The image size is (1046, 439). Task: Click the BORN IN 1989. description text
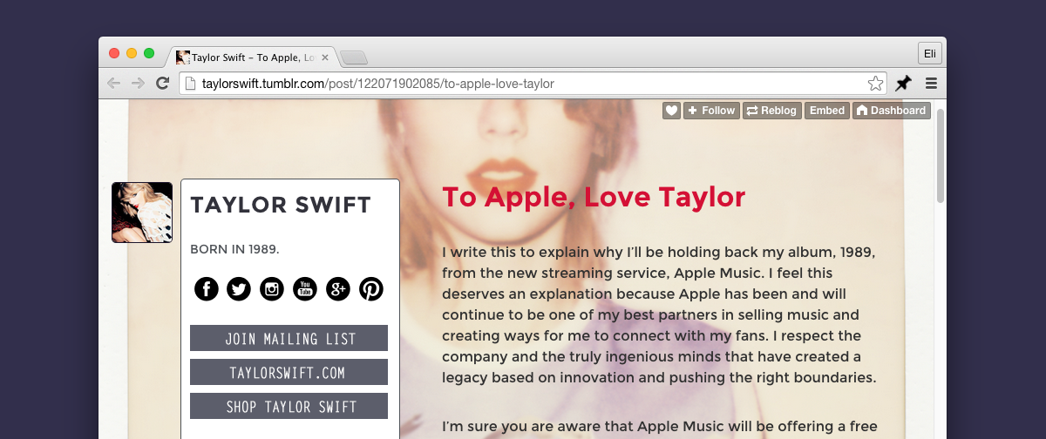[x=234, y=249]
